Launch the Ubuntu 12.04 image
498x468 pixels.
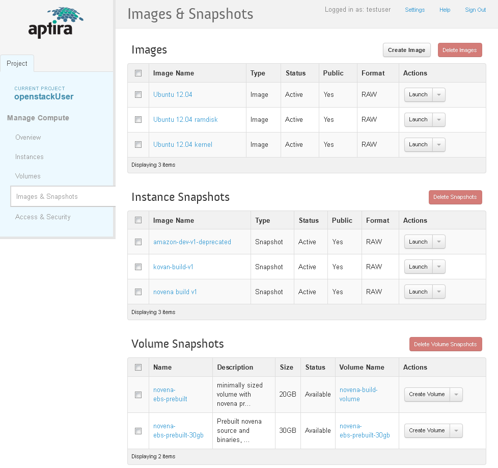tap(418, 95)
